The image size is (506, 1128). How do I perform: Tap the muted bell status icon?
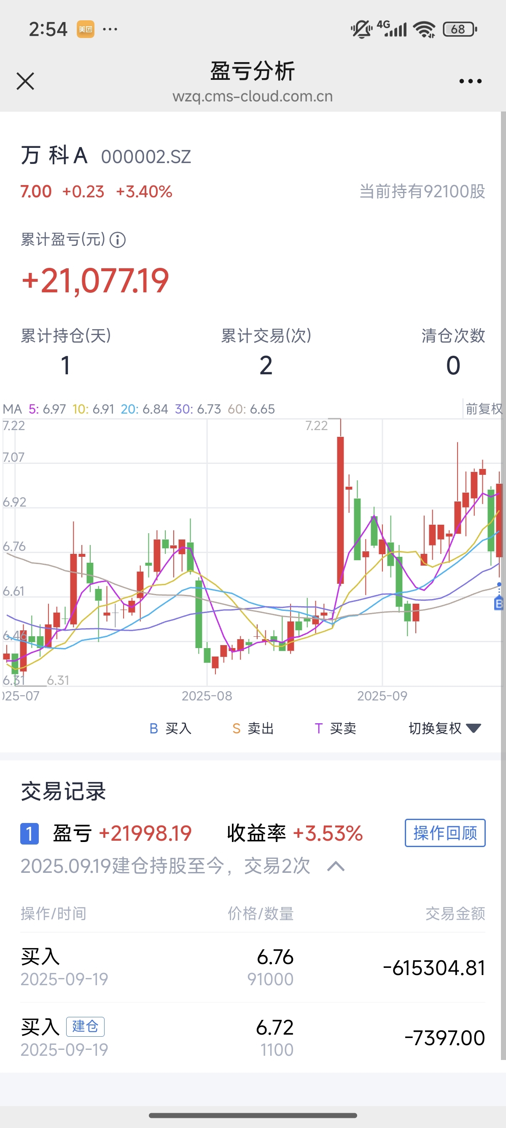361,29
